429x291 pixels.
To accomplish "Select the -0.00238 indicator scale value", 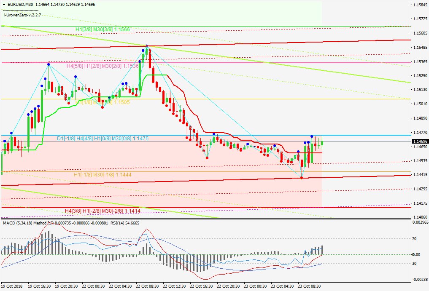I will [x=420, y=279].
